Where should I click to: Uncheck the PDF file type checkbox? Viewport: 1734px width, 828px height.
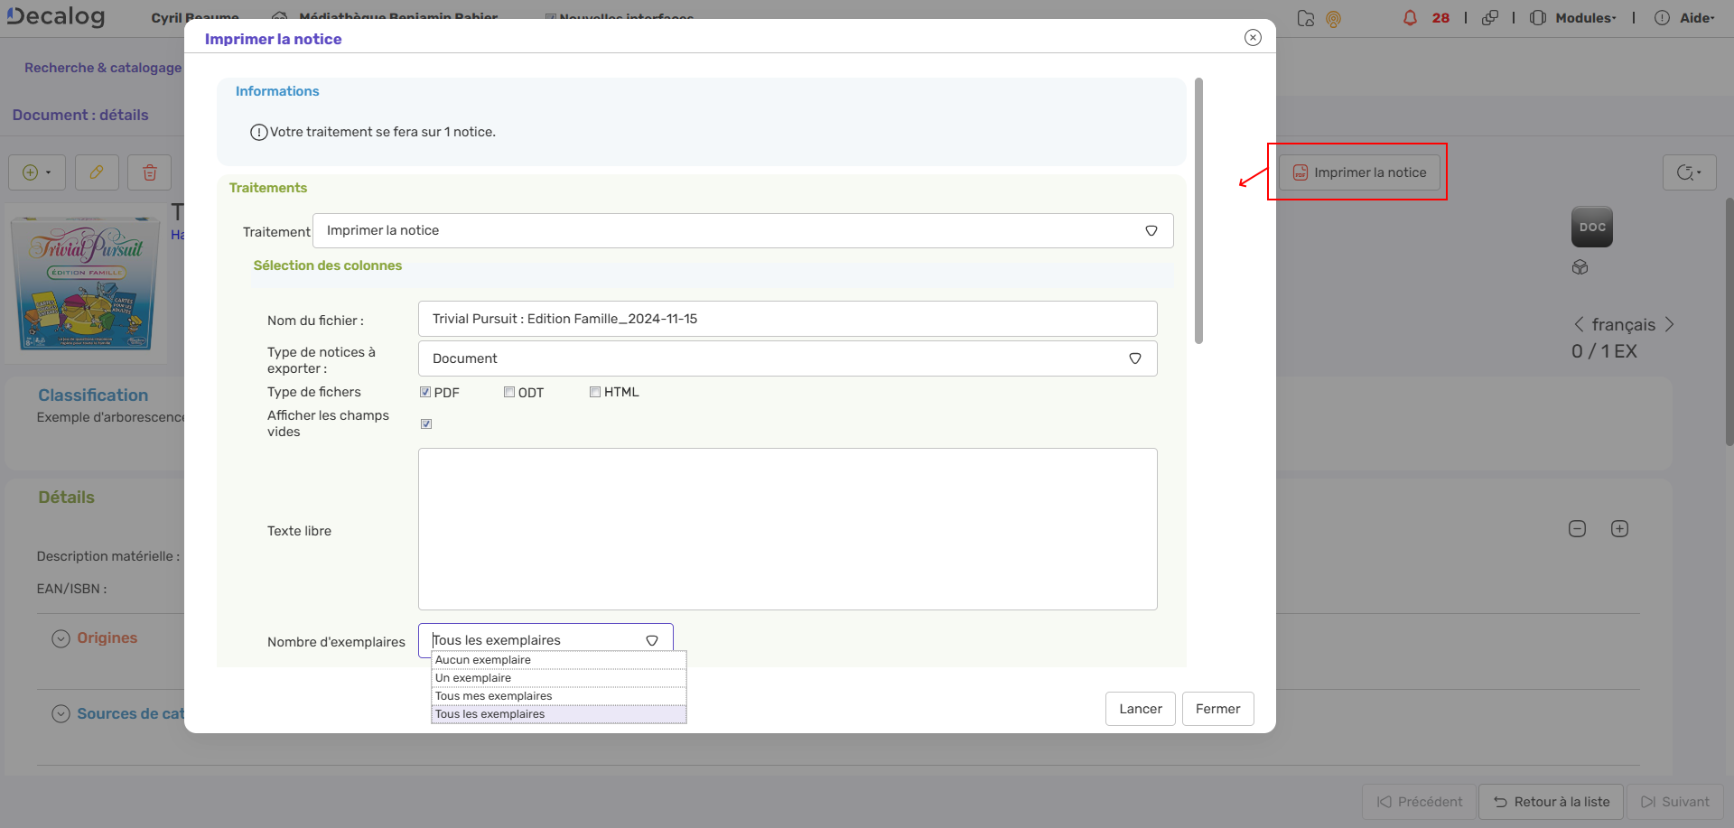pos(424,391)
